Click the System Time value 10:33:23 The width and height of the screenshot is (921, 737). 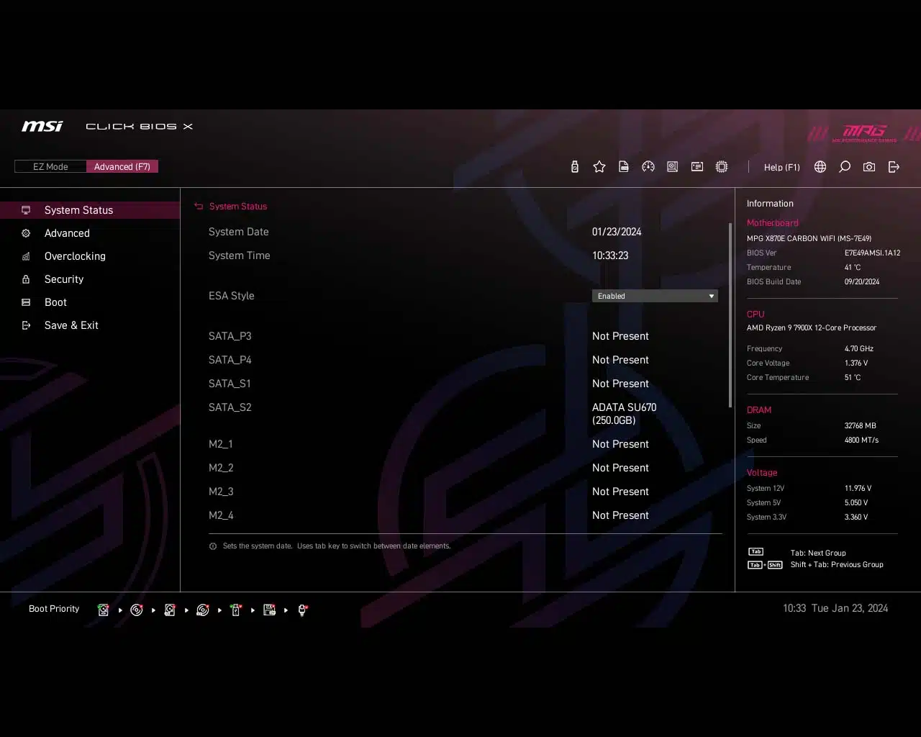610,256
